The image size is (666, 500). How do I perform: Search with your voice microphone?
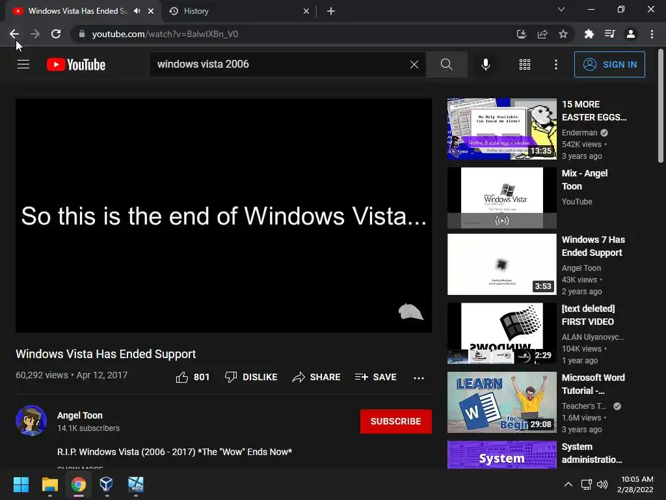[485, 64]
